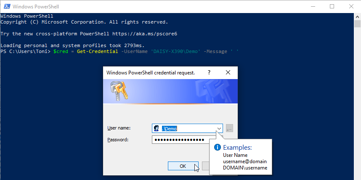Click the PowerShell vertical scrollbar thumb

[357, 24]
